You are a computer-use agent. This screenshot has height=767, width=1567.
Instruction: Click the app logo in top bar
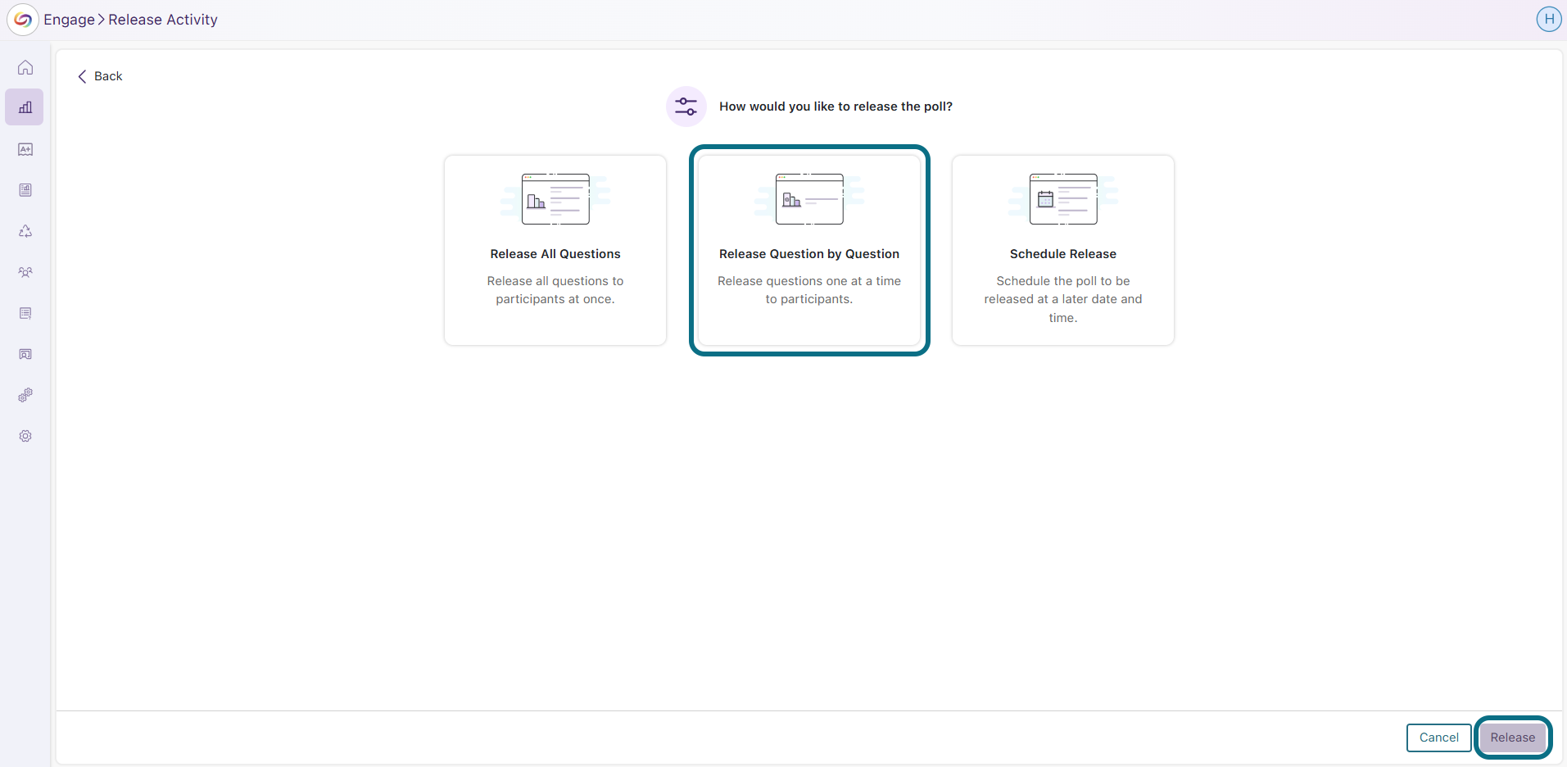click(23, 20)
